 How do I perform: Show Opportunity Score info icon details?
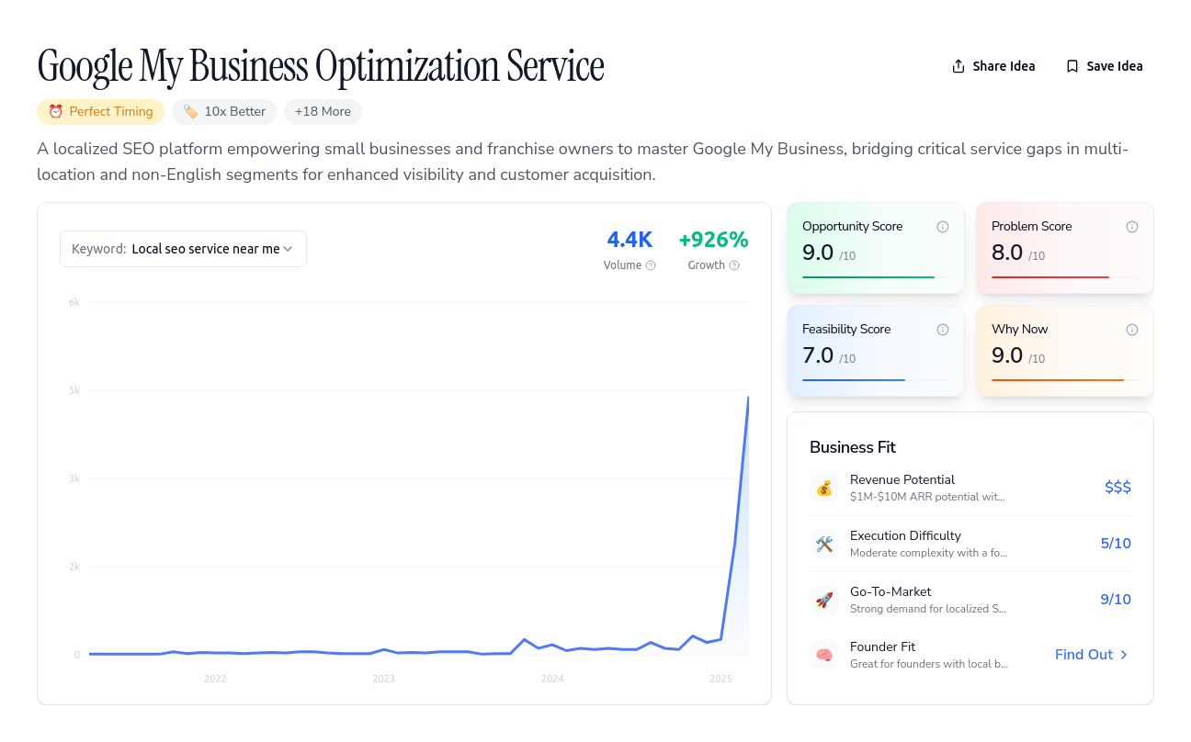pyautogui.click(x=943, y=227)
